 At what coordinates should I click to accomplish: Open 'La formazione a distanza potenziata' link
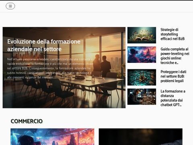coord(173,98)
